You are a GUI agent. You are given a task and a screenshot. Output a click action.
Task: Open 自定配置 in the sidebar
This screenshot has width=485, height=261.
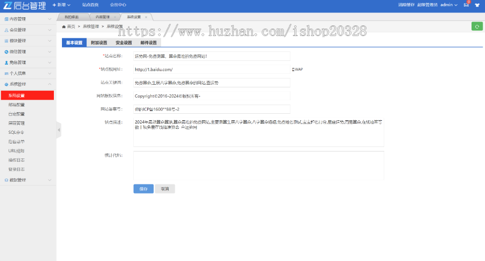[16, 114]
